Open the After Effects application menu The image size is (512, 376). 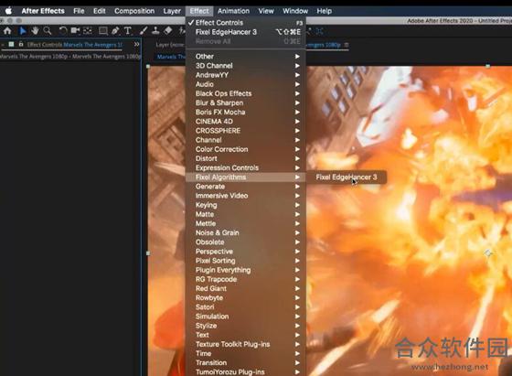coord(43,11)
